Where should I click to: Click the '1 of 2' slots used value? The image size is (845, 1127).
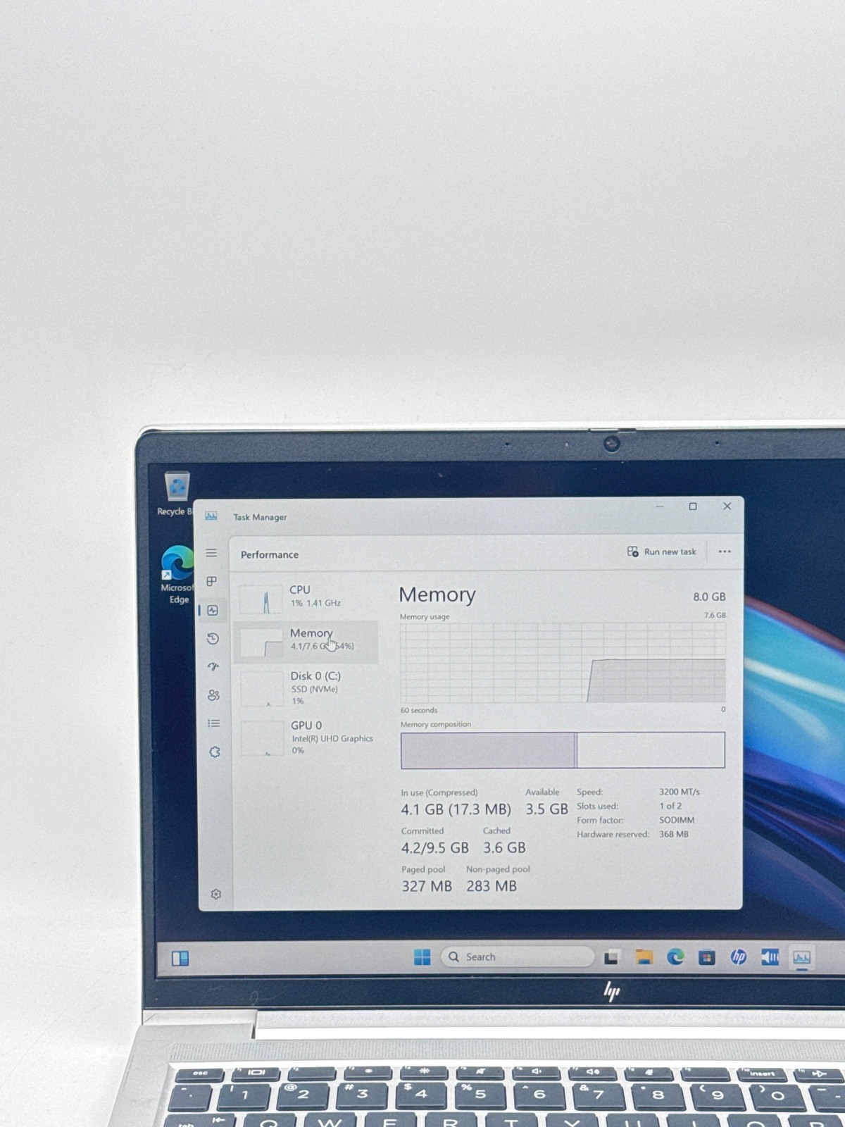[x=670, y=806]
